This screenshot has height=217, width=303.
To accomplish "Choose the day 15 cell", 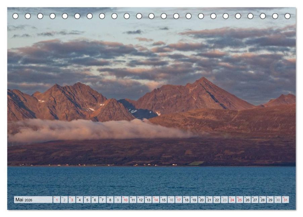I will tap(164, 200).
